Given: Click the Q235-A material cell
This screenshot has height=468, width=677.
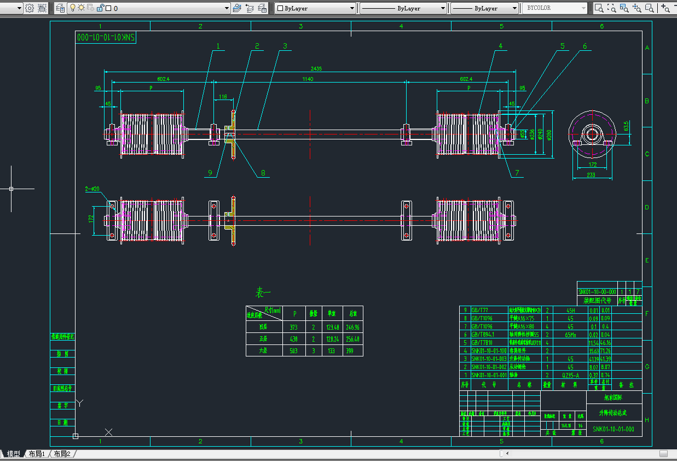Looking at the screenshot, I should [x=570, y=375].
